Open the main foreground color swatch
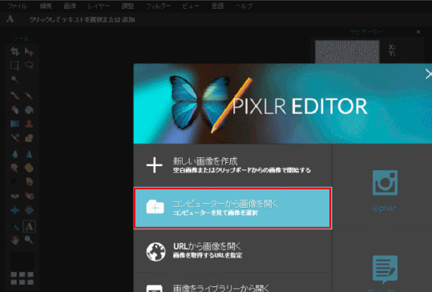The height and width of the screenshot is (292, 432). pyautogui.click(x=22, y=261)
